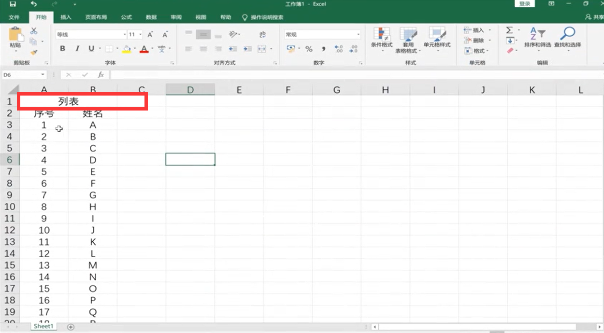Click the Clear eraser icon
604x333 pixels.
point(509,51)
